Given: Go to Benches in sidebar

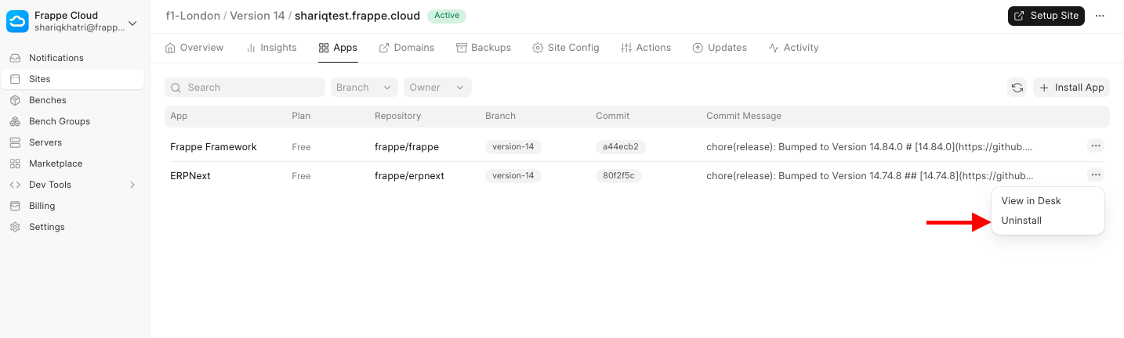Looking at the screenshot, I should (47, 100).
